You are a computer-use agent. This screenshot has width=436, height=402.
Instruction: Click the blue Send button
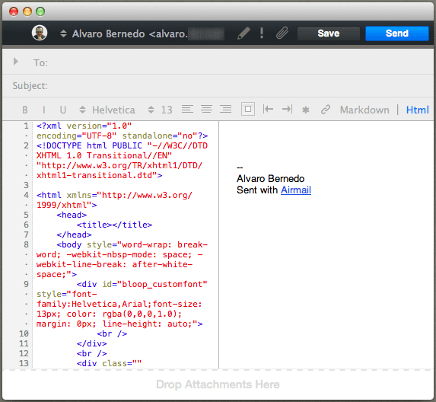(x=396, y=33)
